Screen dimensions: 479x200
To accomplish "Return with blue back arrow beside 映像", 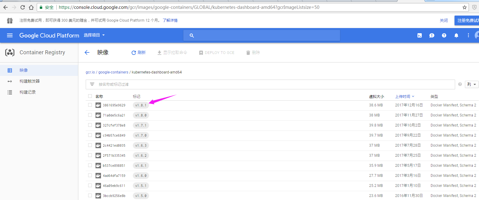I will (x=87, y=52).
